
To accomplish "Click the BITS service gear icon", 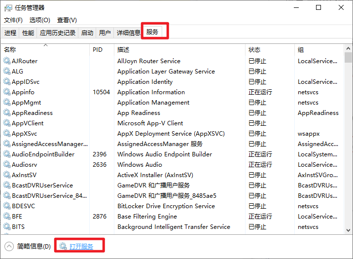I will 7,226.
